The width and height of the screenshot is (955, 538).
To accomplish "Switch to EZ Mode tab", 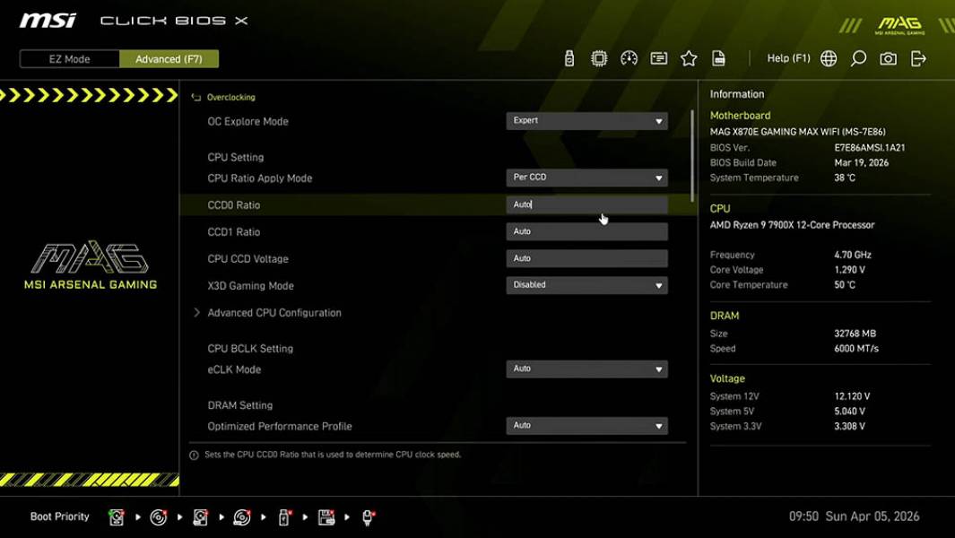I will point(68,58).
